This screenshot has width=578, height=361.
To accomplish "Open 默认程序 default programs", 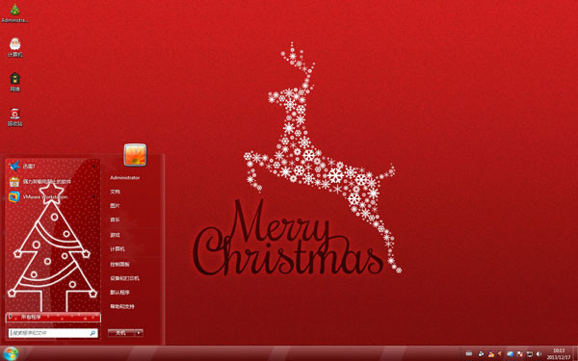I will pyautogui.click(x=119, y=293).
